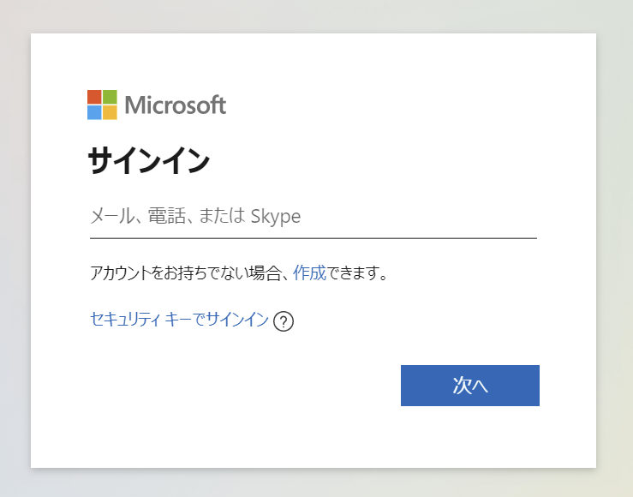Click the underline beneath the email field
Screen dimensions: 633x497
click(313, 238)
